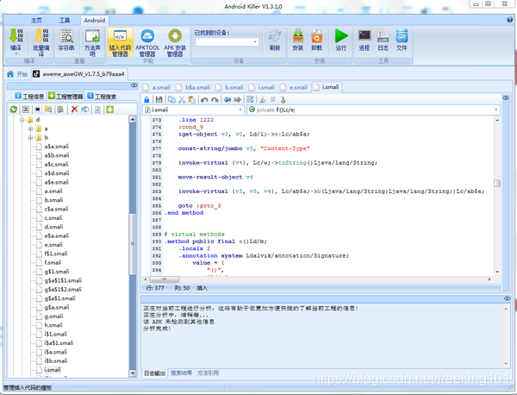
Task: Click the project tree scroll down arrow
Action: pyautogui.click(x=133, y=373)
